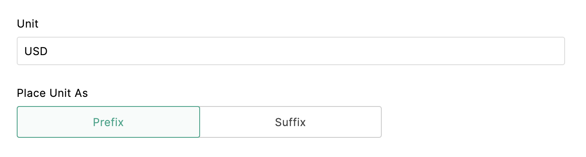Image resolution: width=586 pixels, height=157 pixels.
Task: Click the Unit label
Action: coord(28,24)
